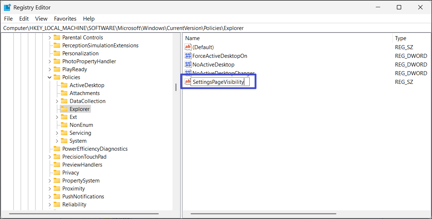This screenshot has height=219, width=432.
Task: Select the NoActiveDesktopChanges value name
Action: tap(224, 73)
